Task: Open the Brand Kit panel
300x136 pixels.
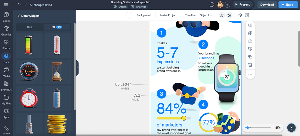Action: (6, 85)
